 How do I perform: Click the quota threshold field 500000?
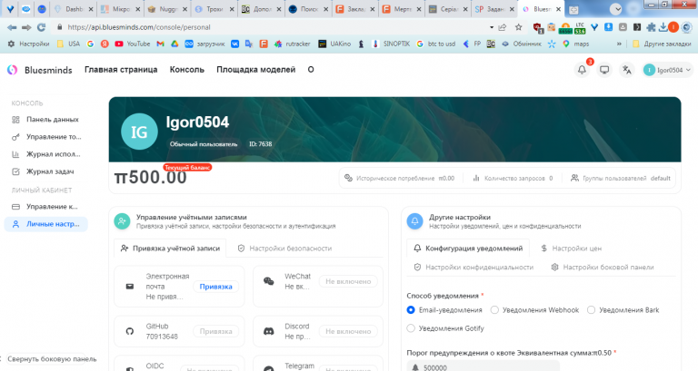(483, 366)
